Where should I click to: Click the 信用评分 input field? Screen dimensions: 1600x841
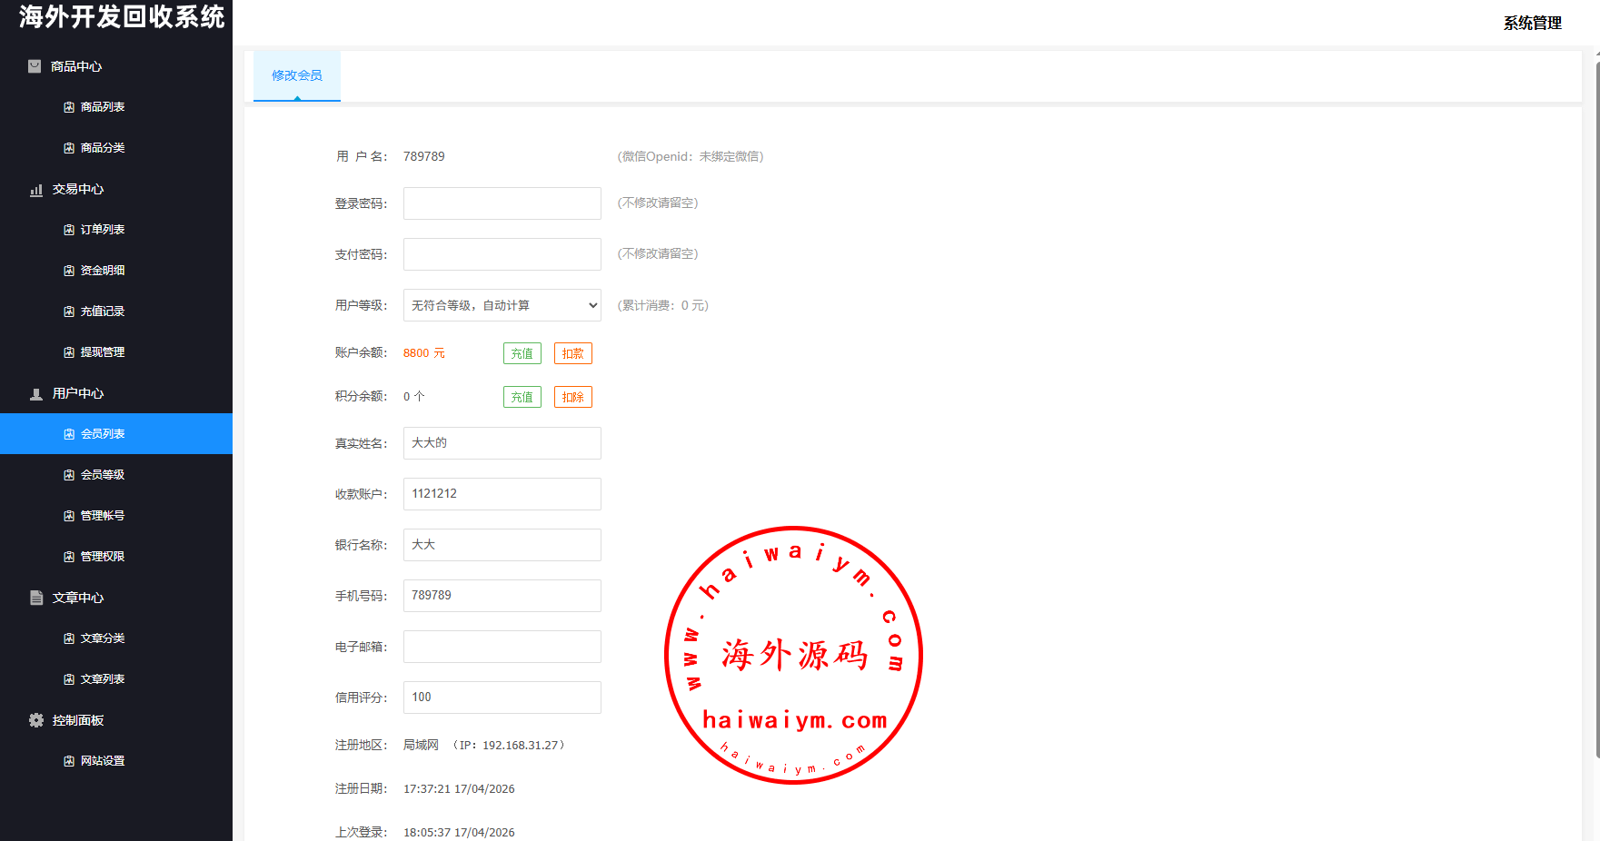502,698
